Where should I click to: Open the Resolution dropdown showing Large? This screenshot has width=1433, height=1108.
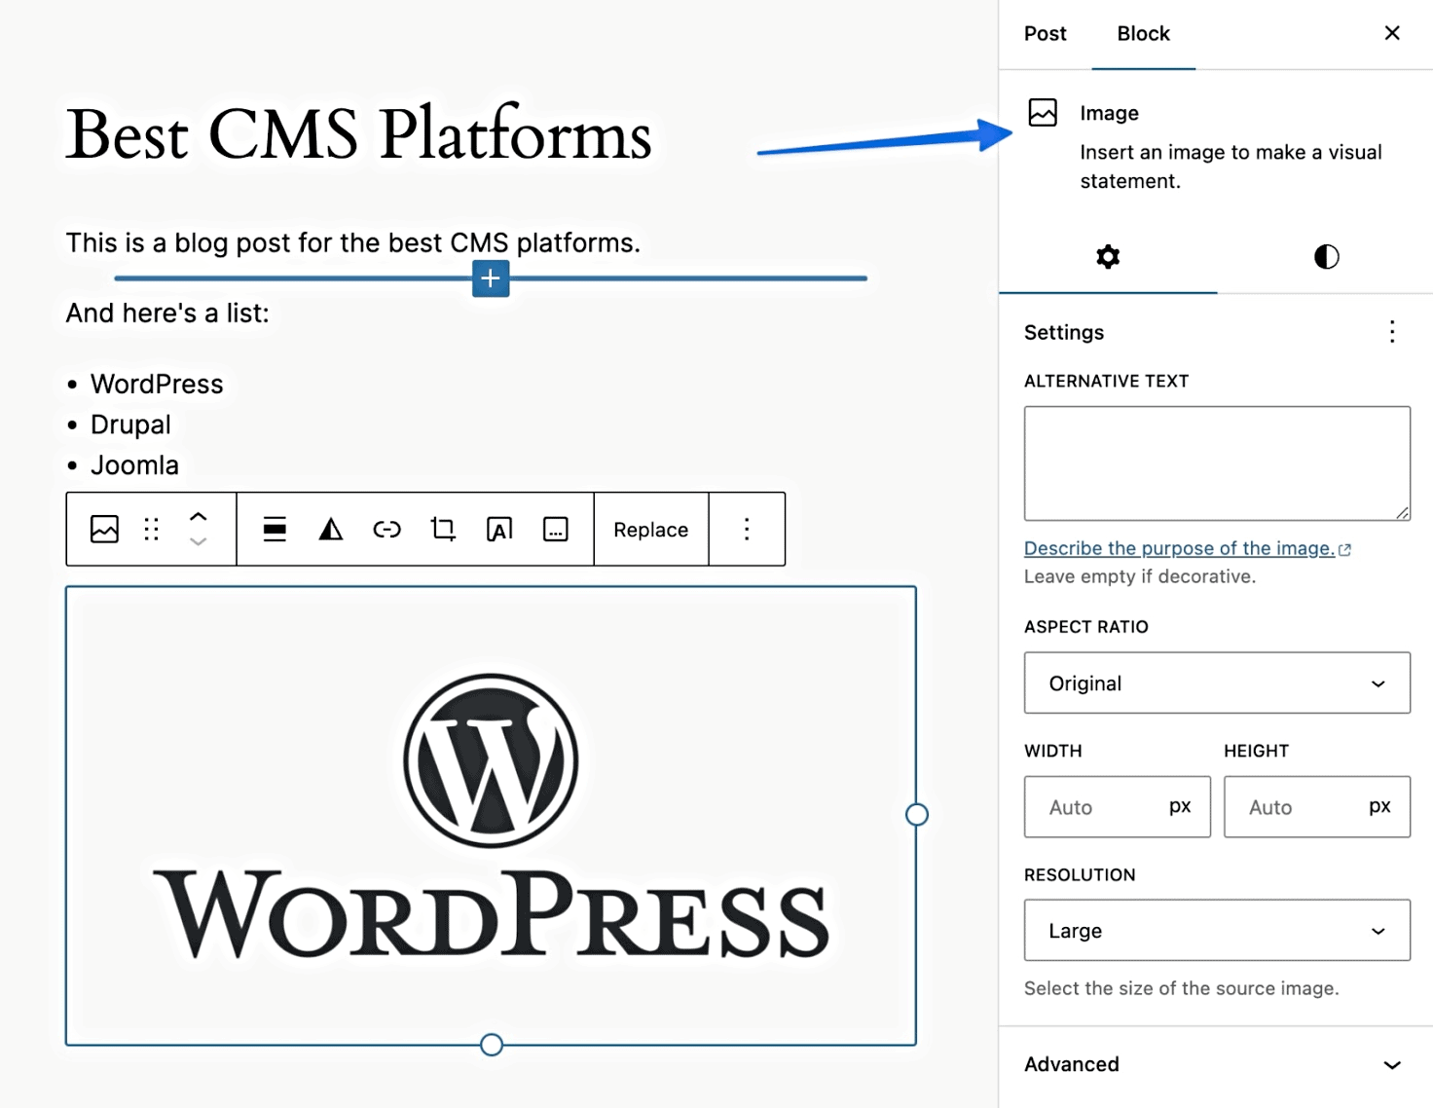tap(1216, 930)
